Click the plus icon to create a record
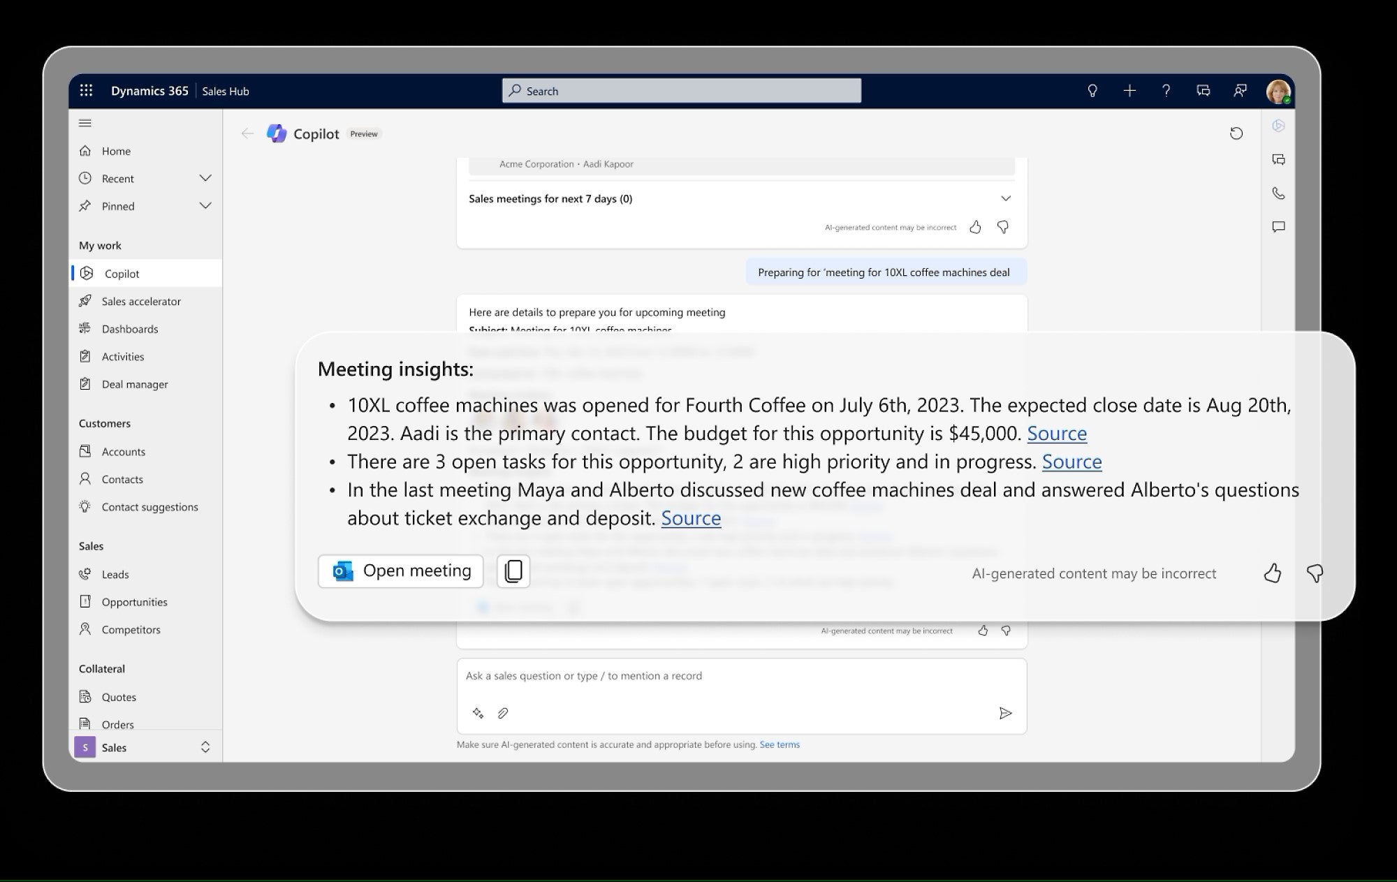 [1129, 91]
